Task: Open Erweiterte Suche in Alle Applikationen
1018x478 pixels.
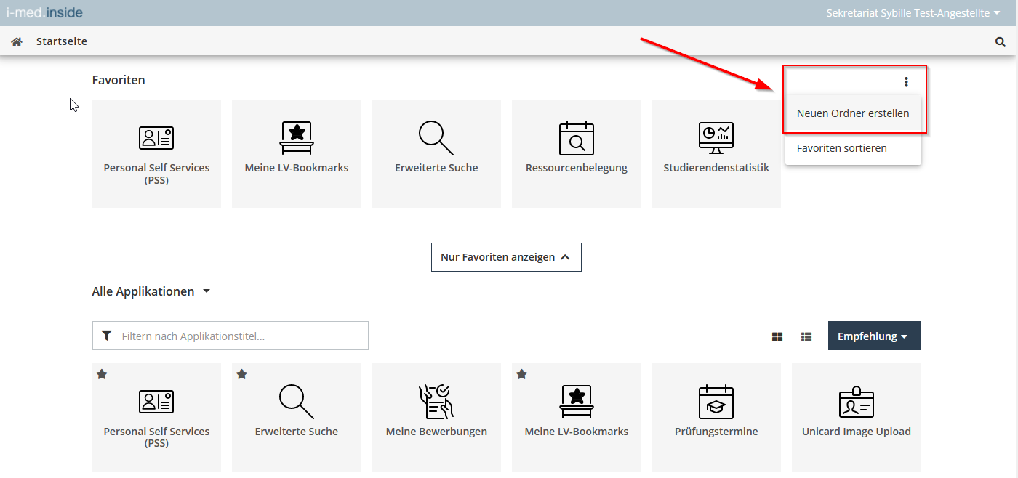Action: [297, 418]
